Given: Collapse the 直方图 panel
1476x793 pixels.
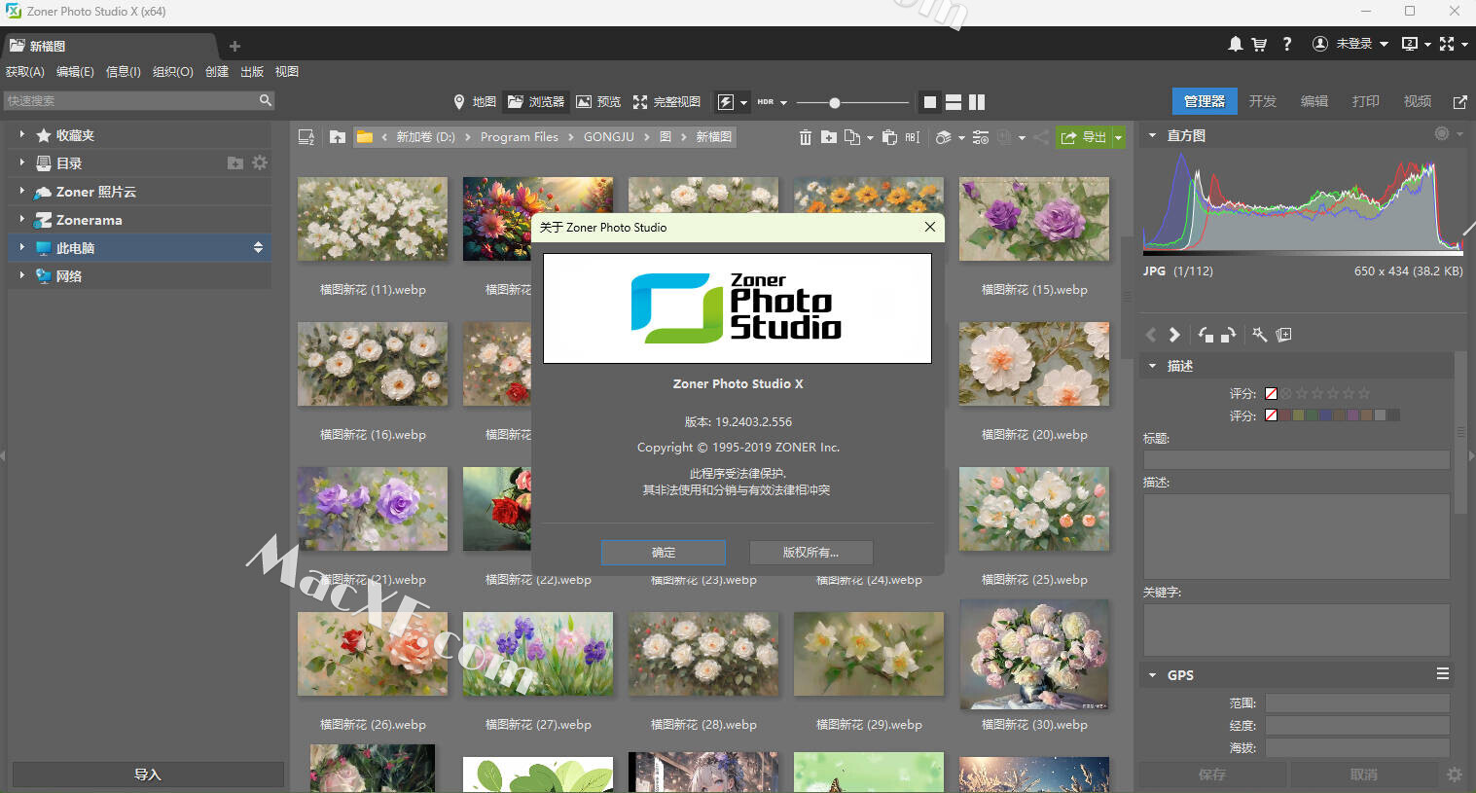Looking at the screenshot, I should (1152, 135).
